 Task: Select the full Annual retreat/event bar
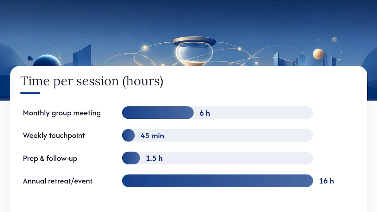coord(217,181)
